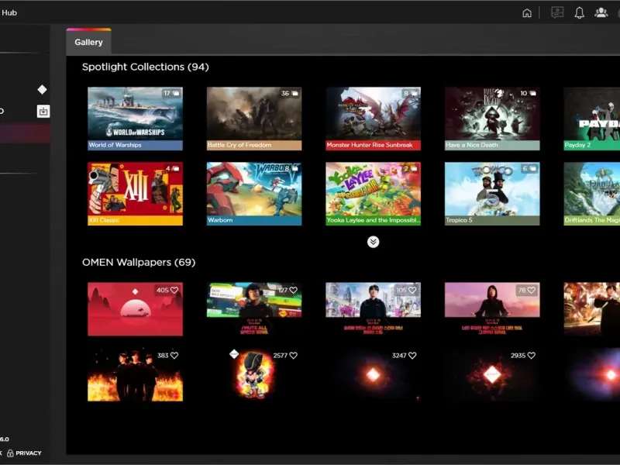
Task: Select the pink sky wallpaper with 78 likes
Action: [492, 308]
